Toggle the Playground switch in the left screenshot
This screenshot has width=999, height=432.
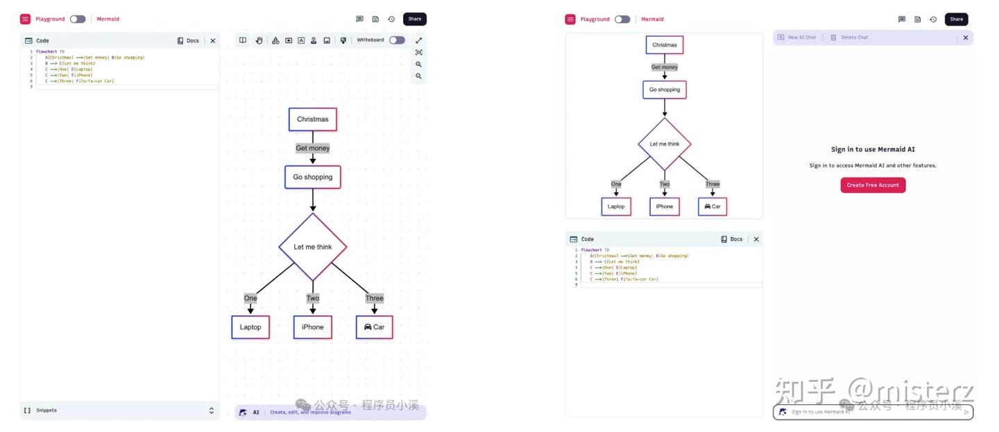point(78,19)
